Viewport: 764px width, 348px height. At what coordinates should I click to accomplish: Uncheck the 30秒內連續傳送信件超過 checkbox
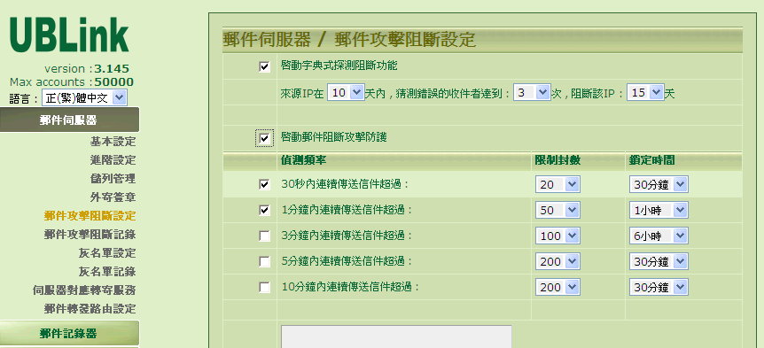264,184
